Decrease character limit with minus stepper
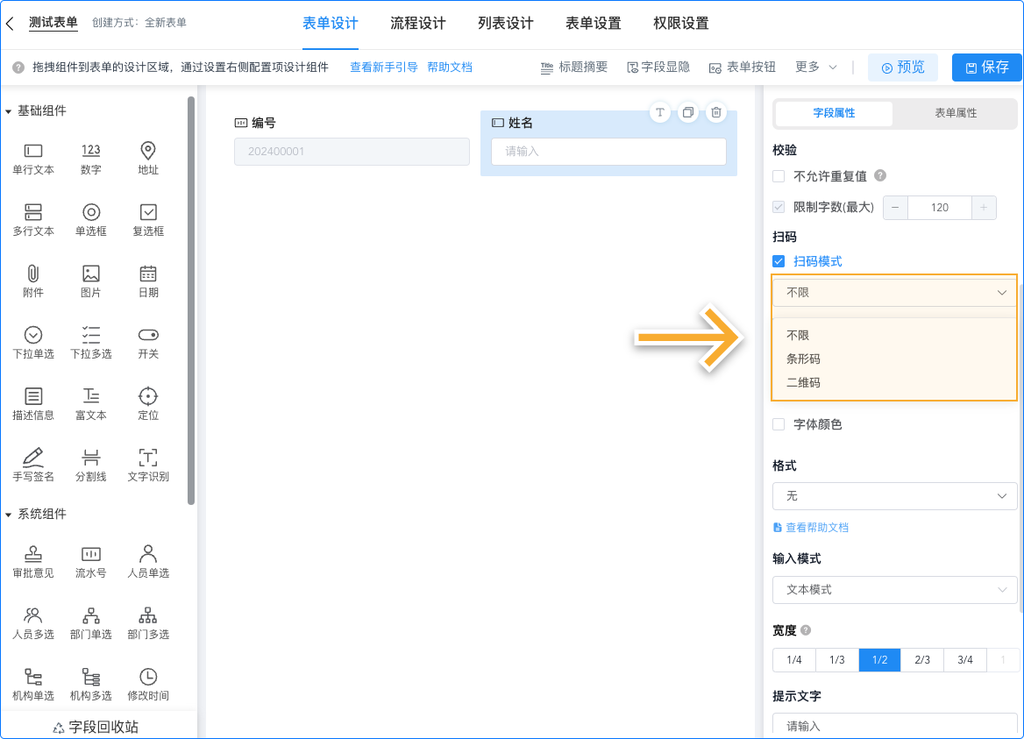The height and width of the screenshot is (739, 1024). (895, 208)
